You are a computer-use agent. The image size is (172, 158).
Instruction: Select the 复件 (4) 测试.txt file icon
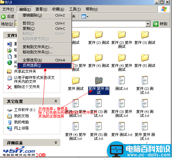tap(145, 103)
